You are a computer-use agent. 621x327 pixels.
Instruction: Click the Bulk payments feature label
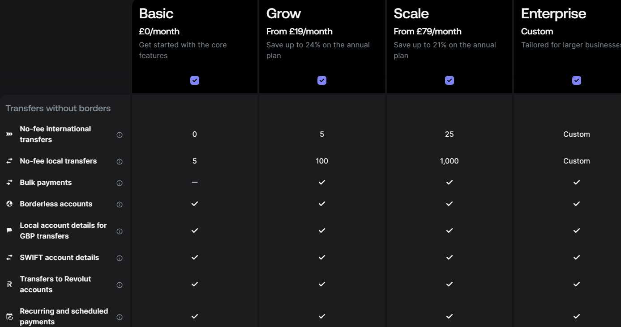coord(46,182)
